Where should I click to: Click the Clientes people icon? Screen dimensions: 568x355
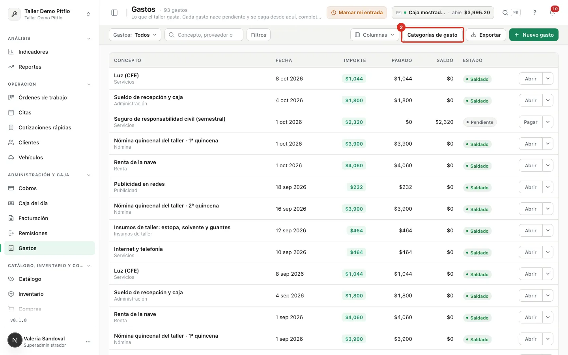point(11,142)
